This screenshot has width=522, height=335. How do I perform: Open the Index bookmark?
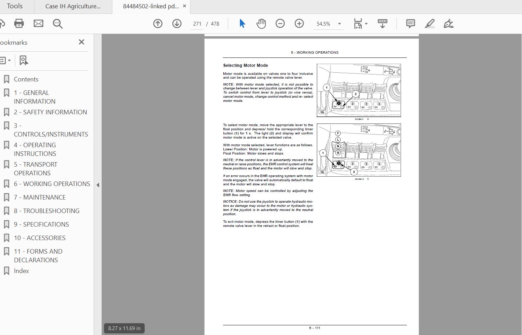pos(22,271)
